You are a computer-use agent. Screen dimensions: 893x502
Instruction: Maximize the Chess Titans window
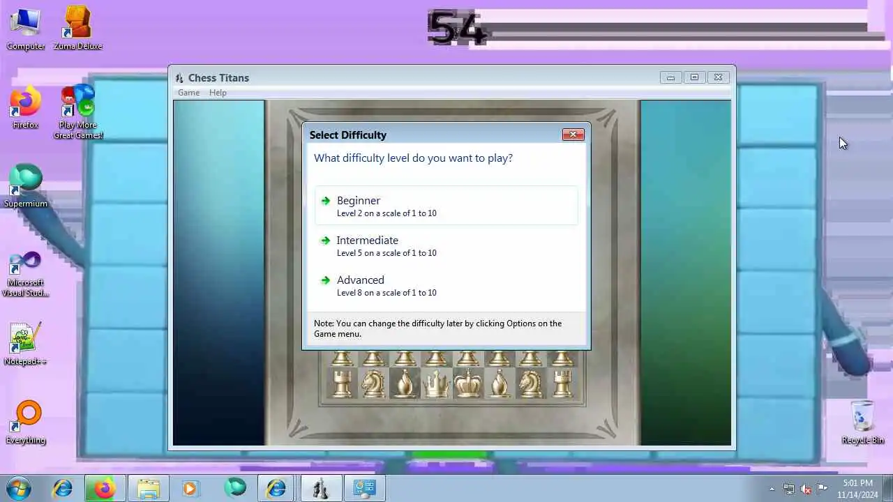pos(694,77)
